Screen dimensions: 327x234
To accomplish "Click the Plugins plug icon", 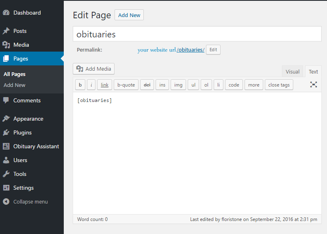I will point(6,133).
